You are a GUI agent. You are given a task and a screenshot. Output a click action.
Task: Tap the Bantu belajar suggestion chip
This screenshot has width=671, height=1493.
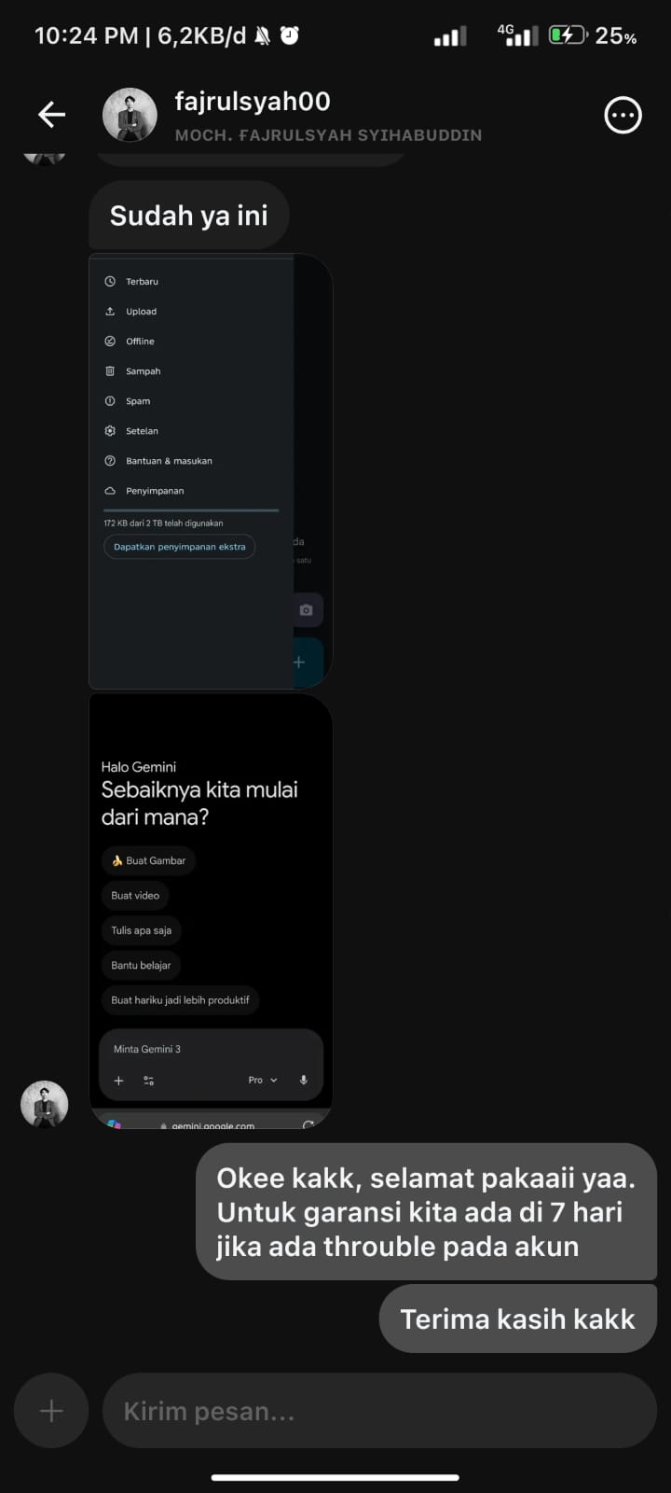pos(141,965)
